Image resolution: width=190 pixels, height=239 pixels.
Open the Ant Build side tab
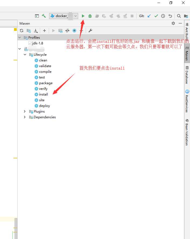pos(187,32)
